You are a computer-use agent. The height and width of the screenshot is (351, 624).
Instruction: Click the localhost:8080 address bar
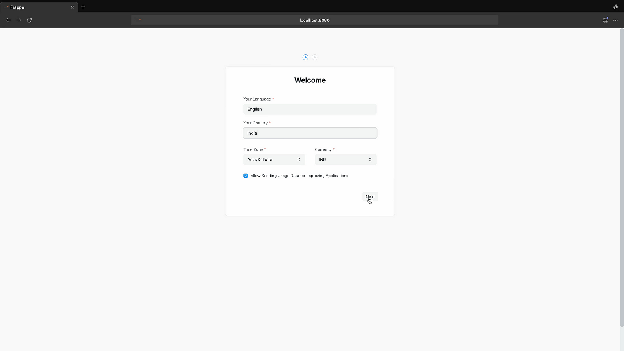314,20
